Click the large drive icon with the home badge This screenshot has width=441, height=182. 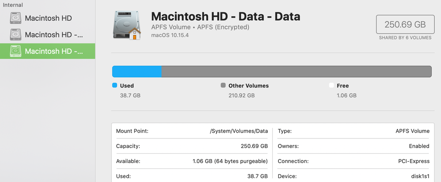click(x=127, y=25)
